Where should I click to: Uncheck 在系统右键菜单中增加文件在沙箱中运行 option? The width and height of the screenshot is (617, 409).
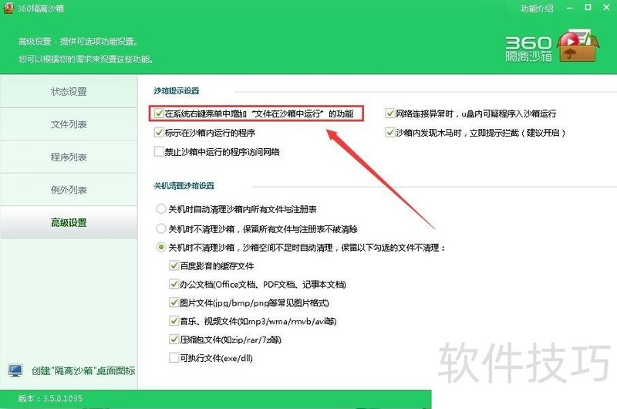(x=159, y=113)
